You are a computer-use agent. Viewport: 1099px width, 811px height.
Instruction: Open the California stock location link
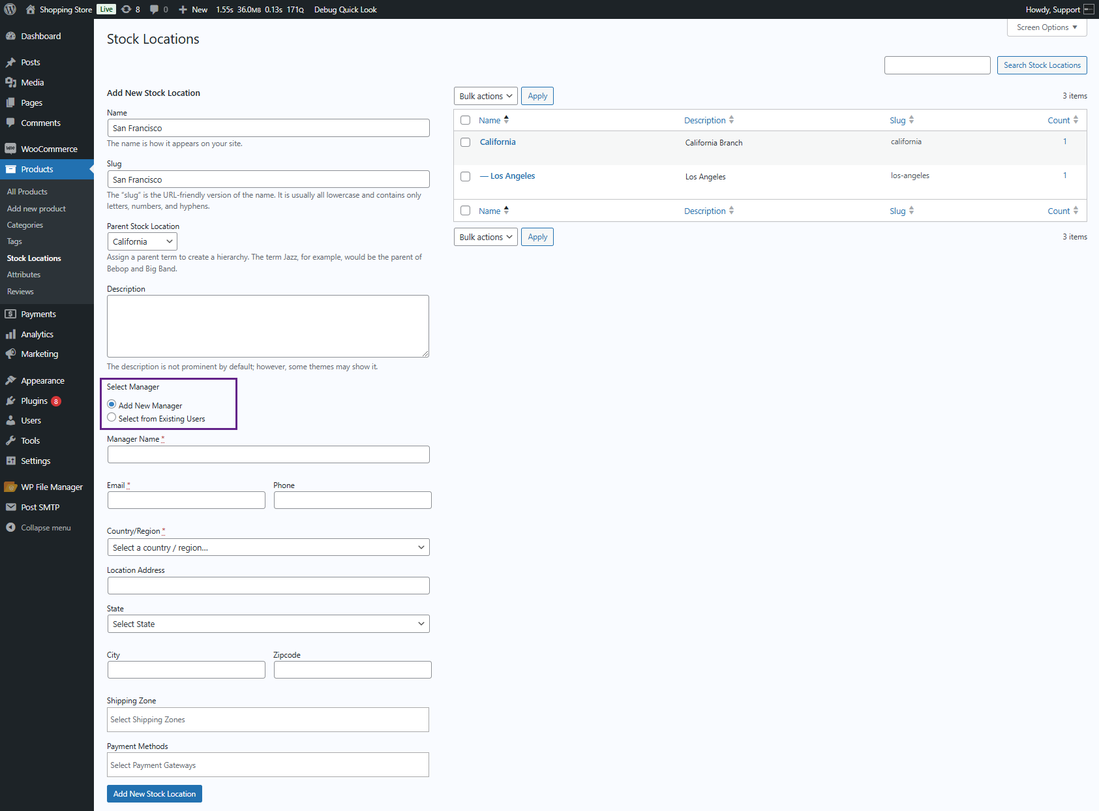coord(498,142)
